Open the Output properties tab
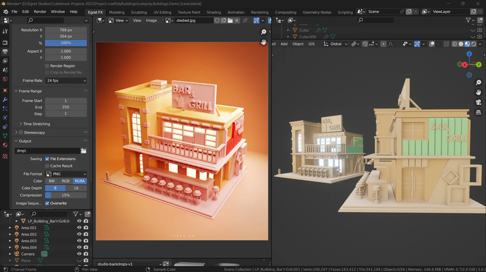 coord(5,52)
